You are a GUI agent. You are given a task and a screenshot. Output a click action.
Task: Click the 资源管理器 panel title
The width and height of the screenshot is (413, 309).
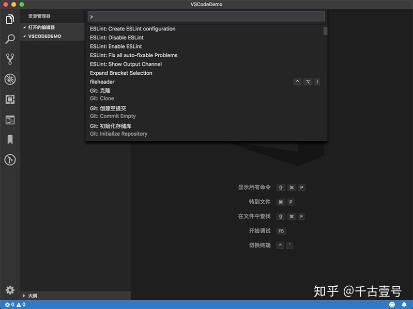tap(39, 17)
